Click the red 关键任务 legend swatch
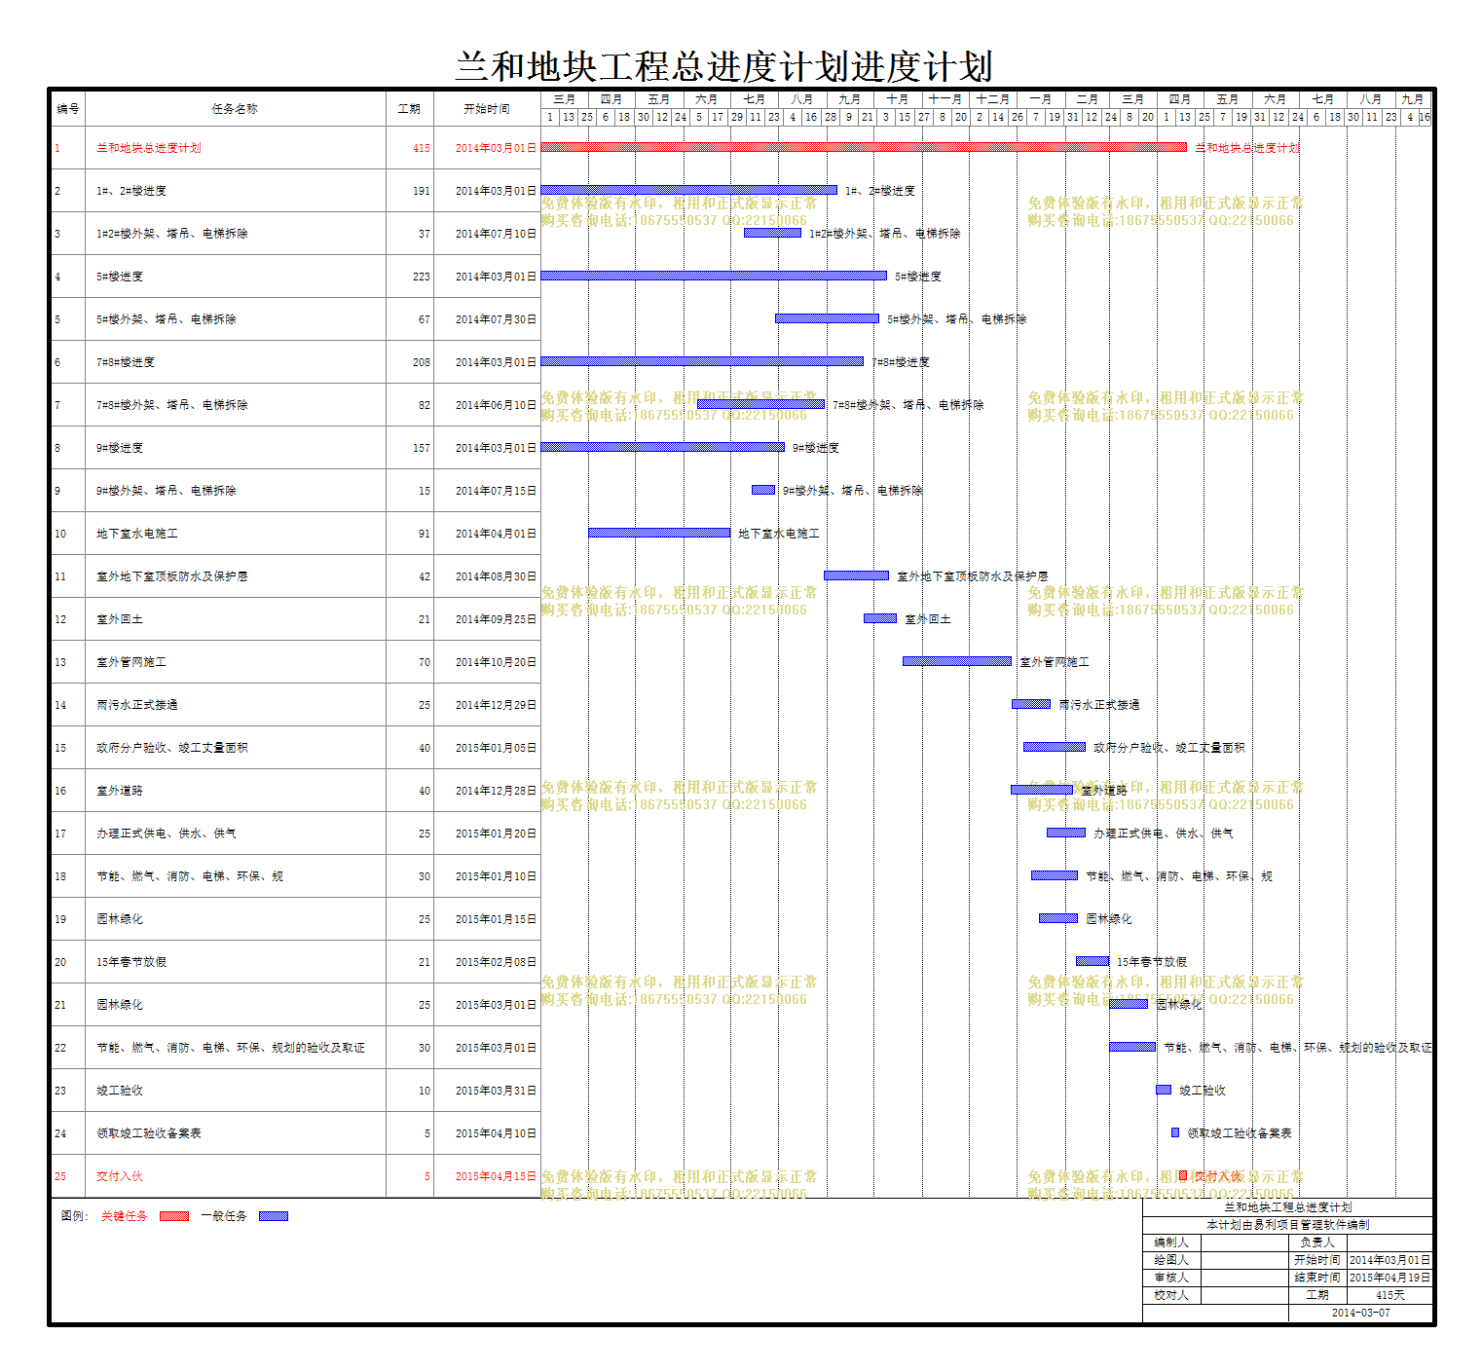Image resolution: width=1482 pixels, height=1372 pixels. pyautogui.click(x=174, y=1216)
